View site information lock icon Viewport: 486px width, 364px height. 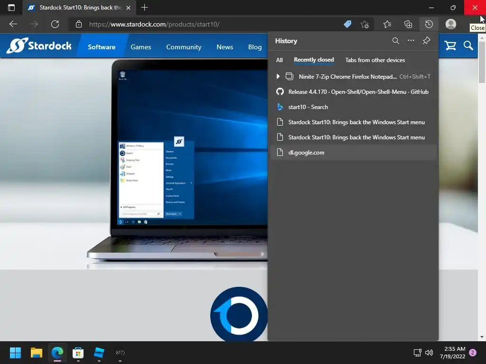coord(79,24)
